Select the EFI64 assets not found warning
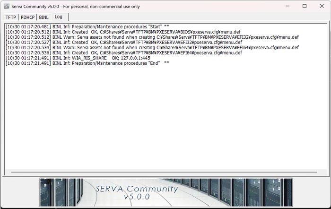Screen dimensions: 331x209 pos(151,47)
